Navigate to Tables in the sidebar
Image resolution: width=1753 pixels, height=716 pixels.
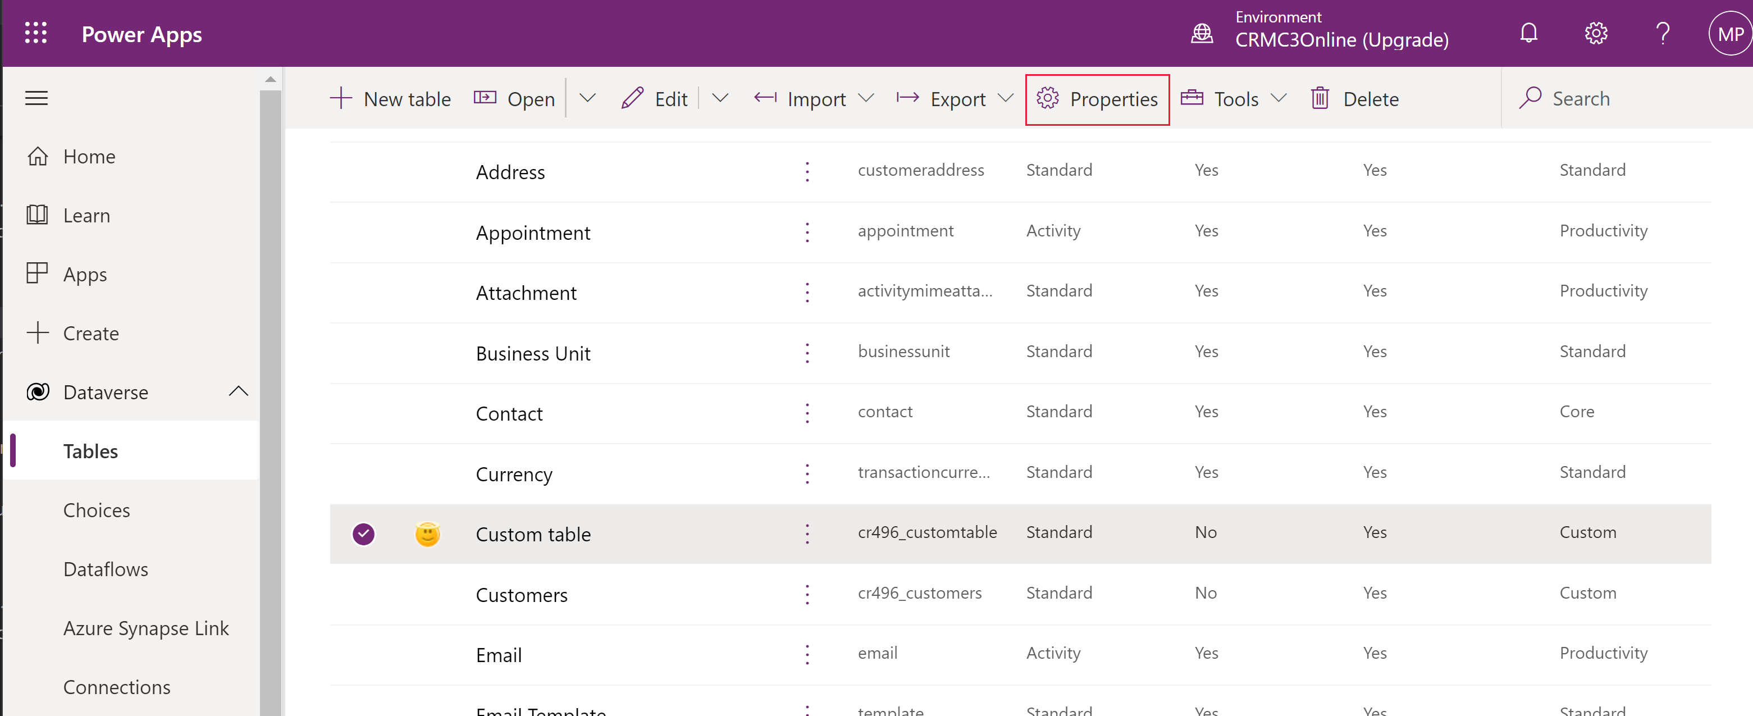92,451
